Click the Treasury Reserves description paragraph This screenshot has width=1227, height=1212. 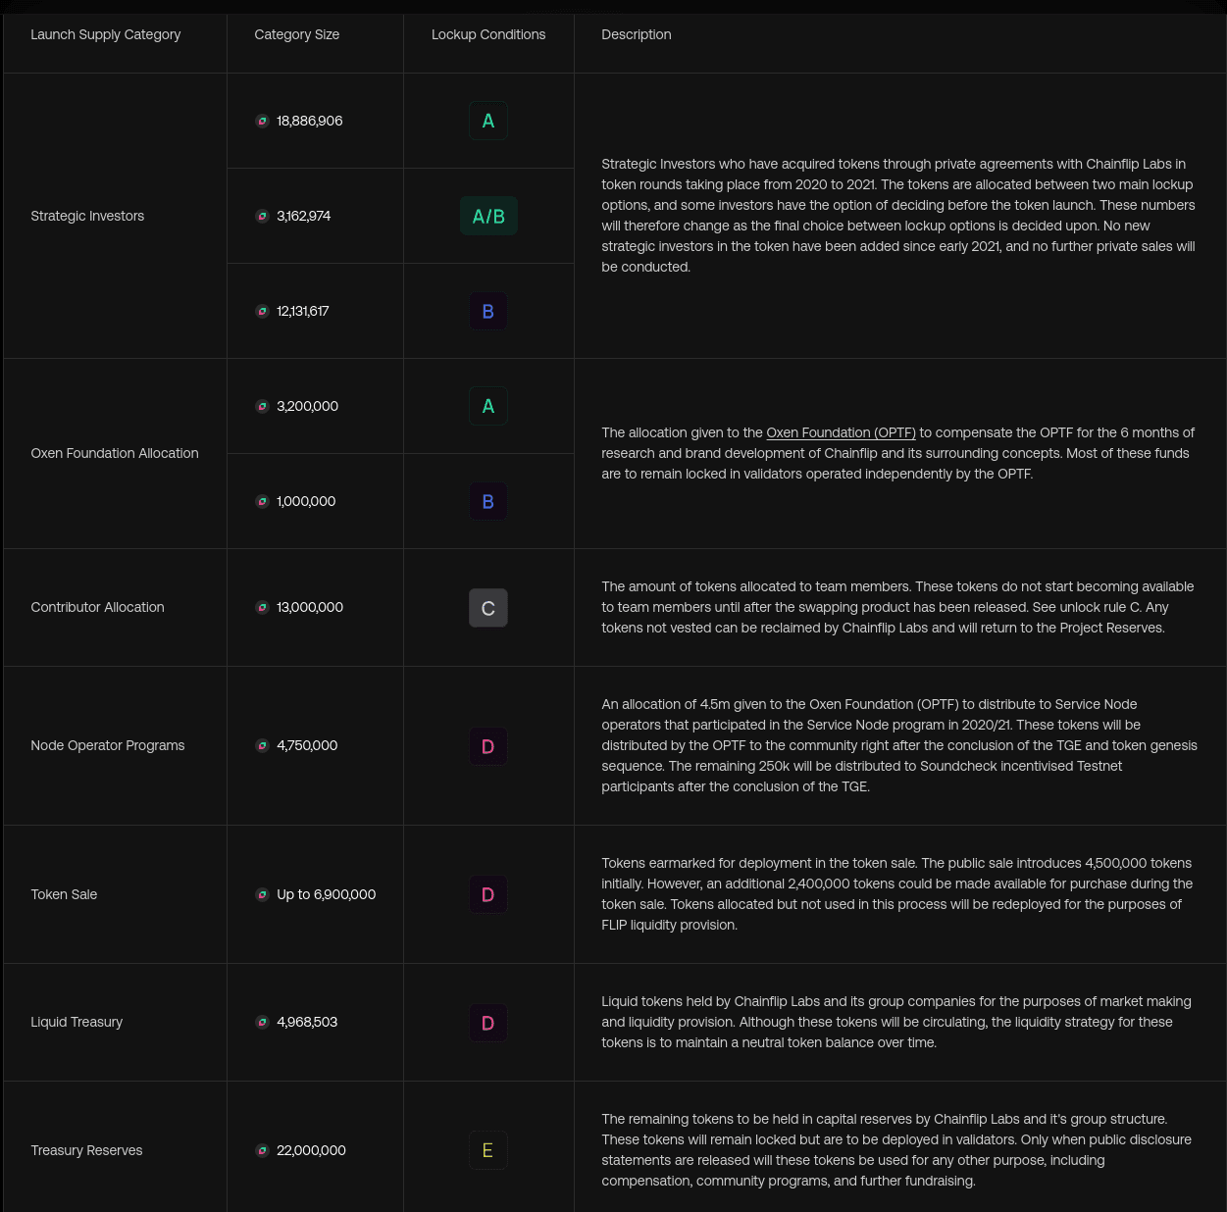tap(896, 1150)
